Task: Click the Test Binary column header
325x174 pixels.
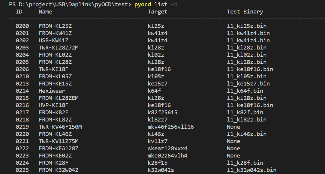Action: point(245,12)
